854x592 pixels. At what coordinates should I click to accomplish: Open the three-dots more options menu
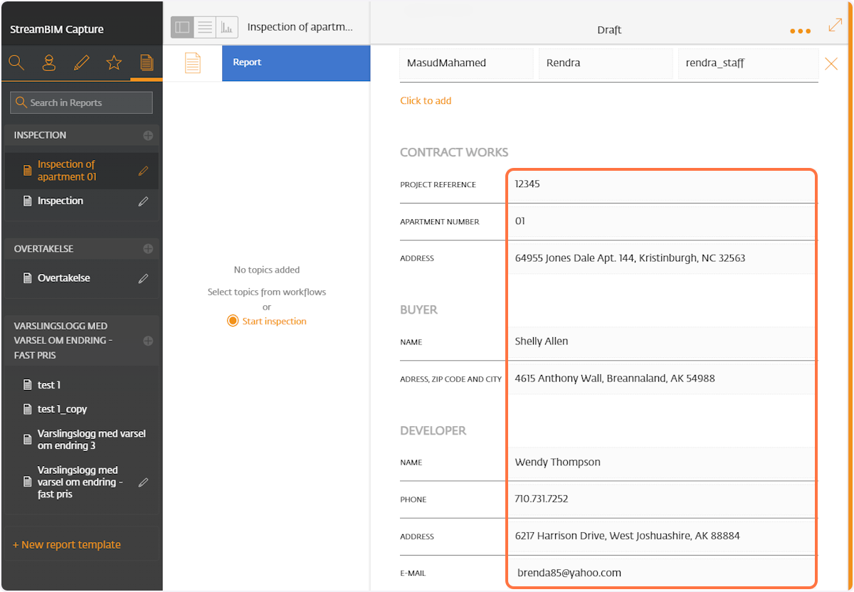801,31
